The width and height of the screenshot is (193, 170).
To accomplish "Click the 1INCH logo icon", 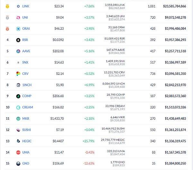I will pyautogui.click(x=18, y=85).
